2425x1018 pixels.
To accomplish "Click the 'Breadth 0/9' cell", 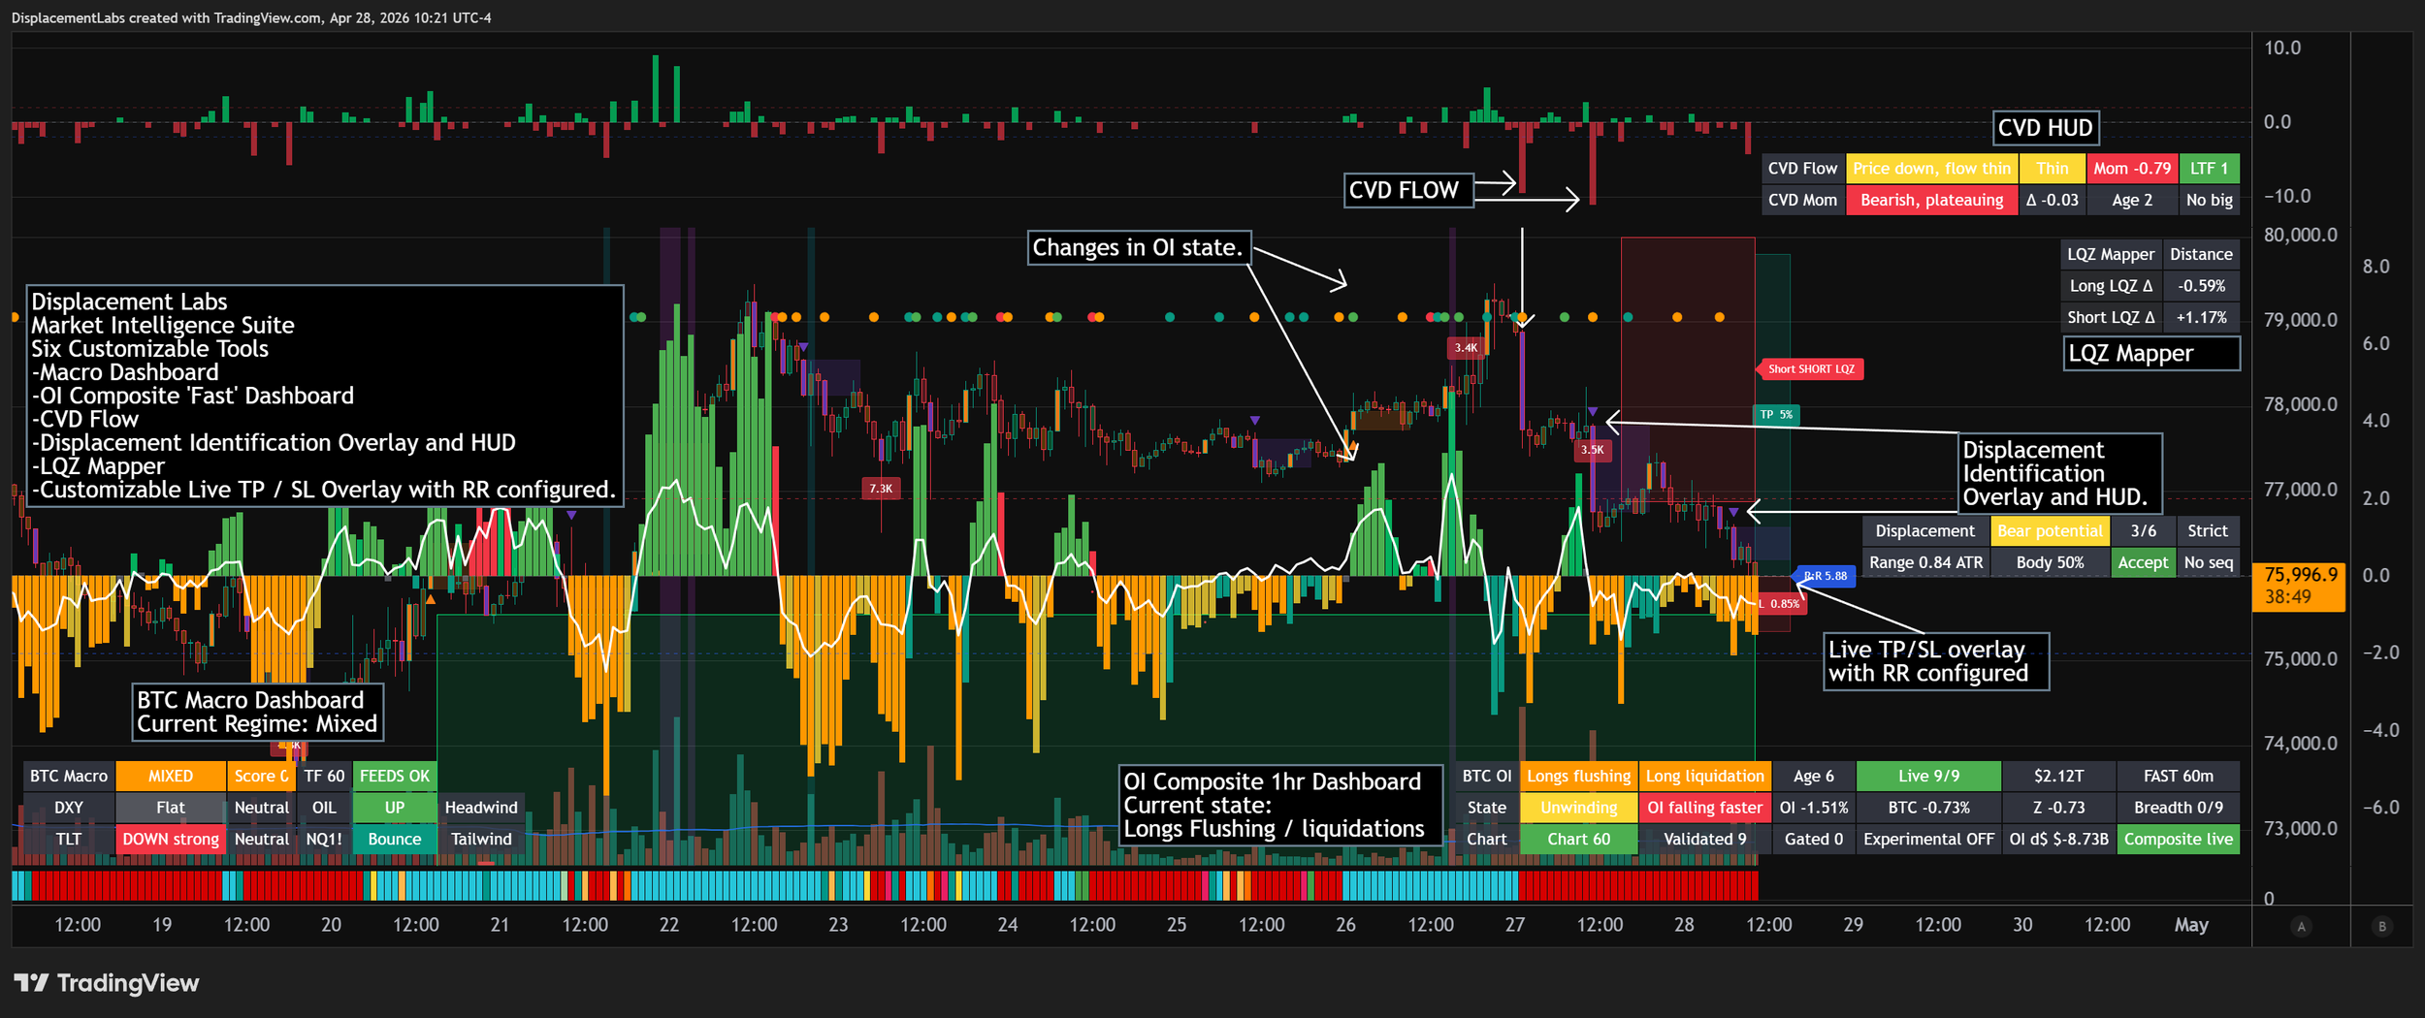I will [2179, 808].
